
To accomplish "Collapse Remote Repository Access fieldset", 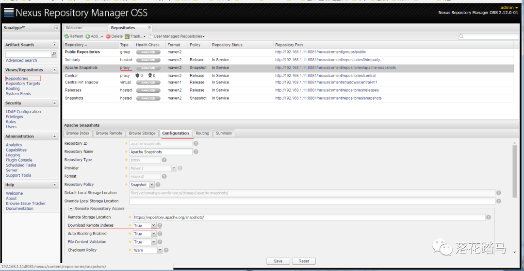I will 71,208.
